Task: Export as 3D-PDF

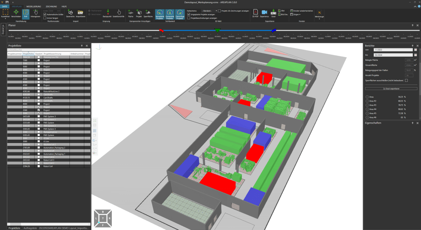Action: pos(255,14)
